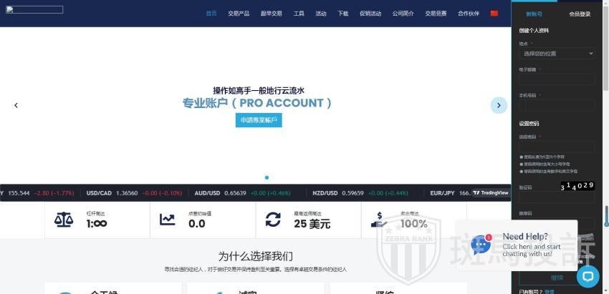609x294 pixels.
Task: Switch to the 新账号 tab
Action: click(x=534, y=14)
